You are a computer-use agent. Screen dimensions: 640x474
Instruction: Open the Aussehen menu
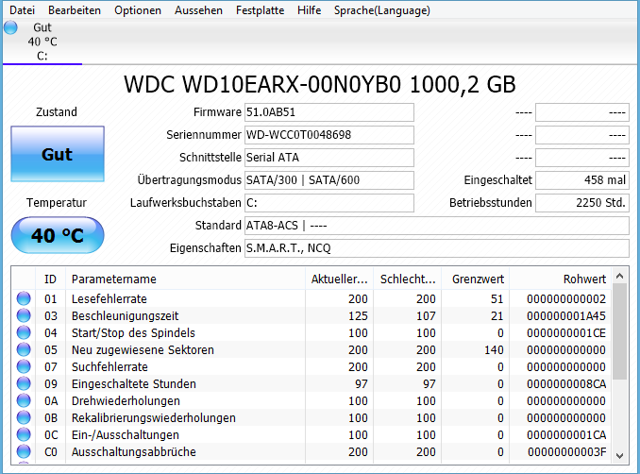click(198, 10)
